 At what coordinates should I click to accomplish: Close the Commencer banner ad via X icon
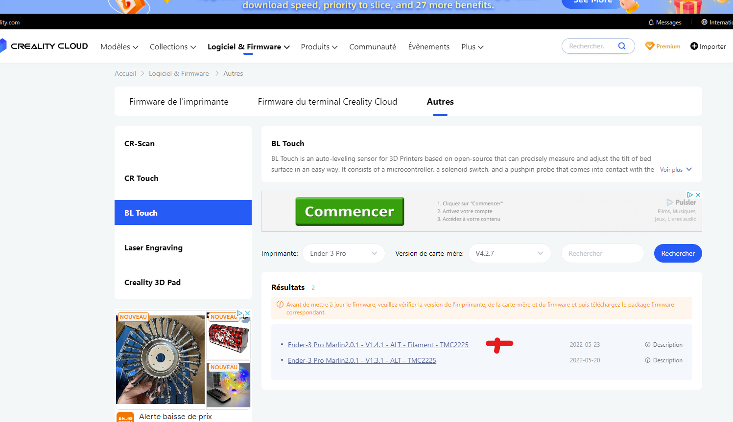698,195
